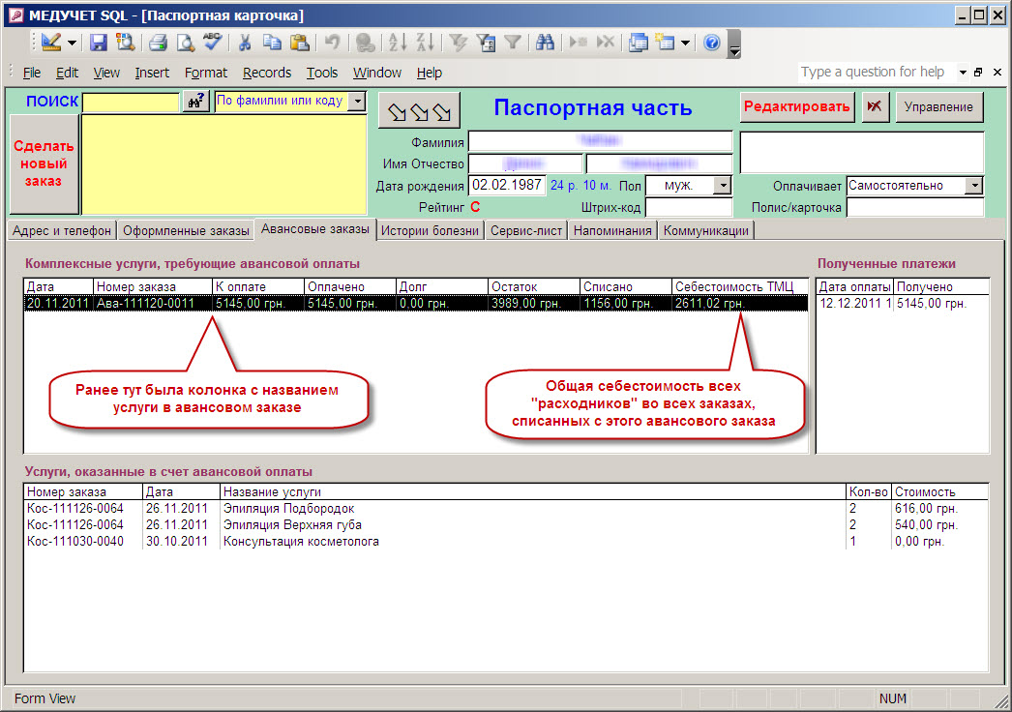Click the search binoculars button beside ПОИСК

(x=196, y=102)
